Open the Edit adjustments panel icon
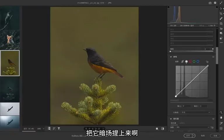 point(221,8)
